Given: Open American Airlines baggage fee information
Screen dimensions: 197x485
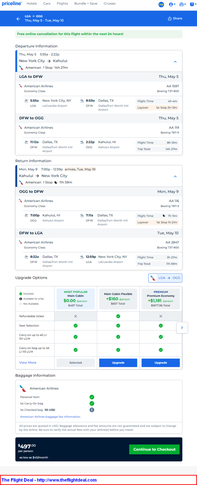Looking at the screenshot, I should click(50, 417).
